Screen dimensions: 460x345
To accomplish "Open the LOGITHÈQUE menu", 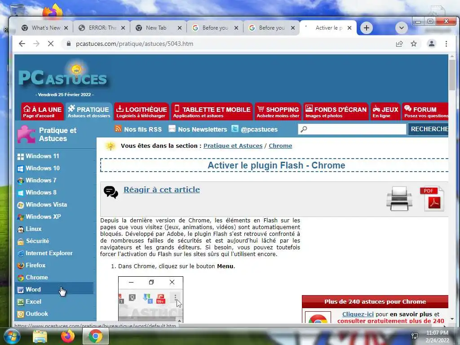I will coord(142,111).
